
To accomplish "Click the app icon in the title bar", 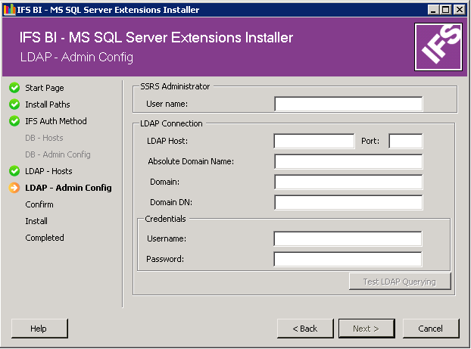I will pos(8,10).
